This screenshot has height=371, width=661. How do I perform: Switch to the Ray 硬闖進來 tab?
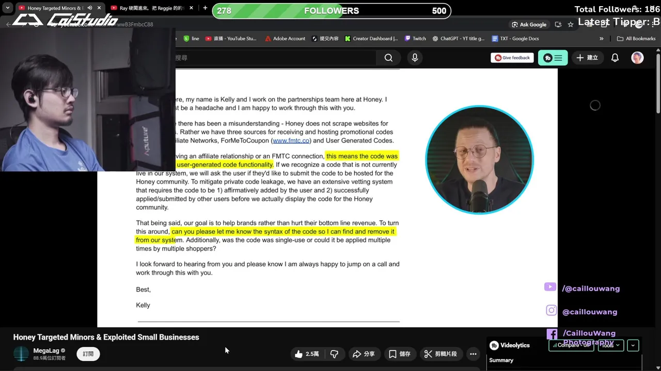point(152,8)
